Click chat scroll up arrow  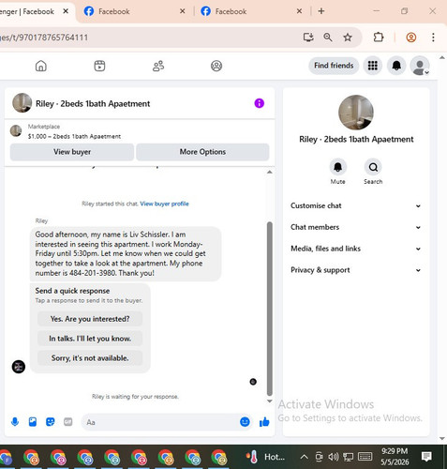(270, 173)
